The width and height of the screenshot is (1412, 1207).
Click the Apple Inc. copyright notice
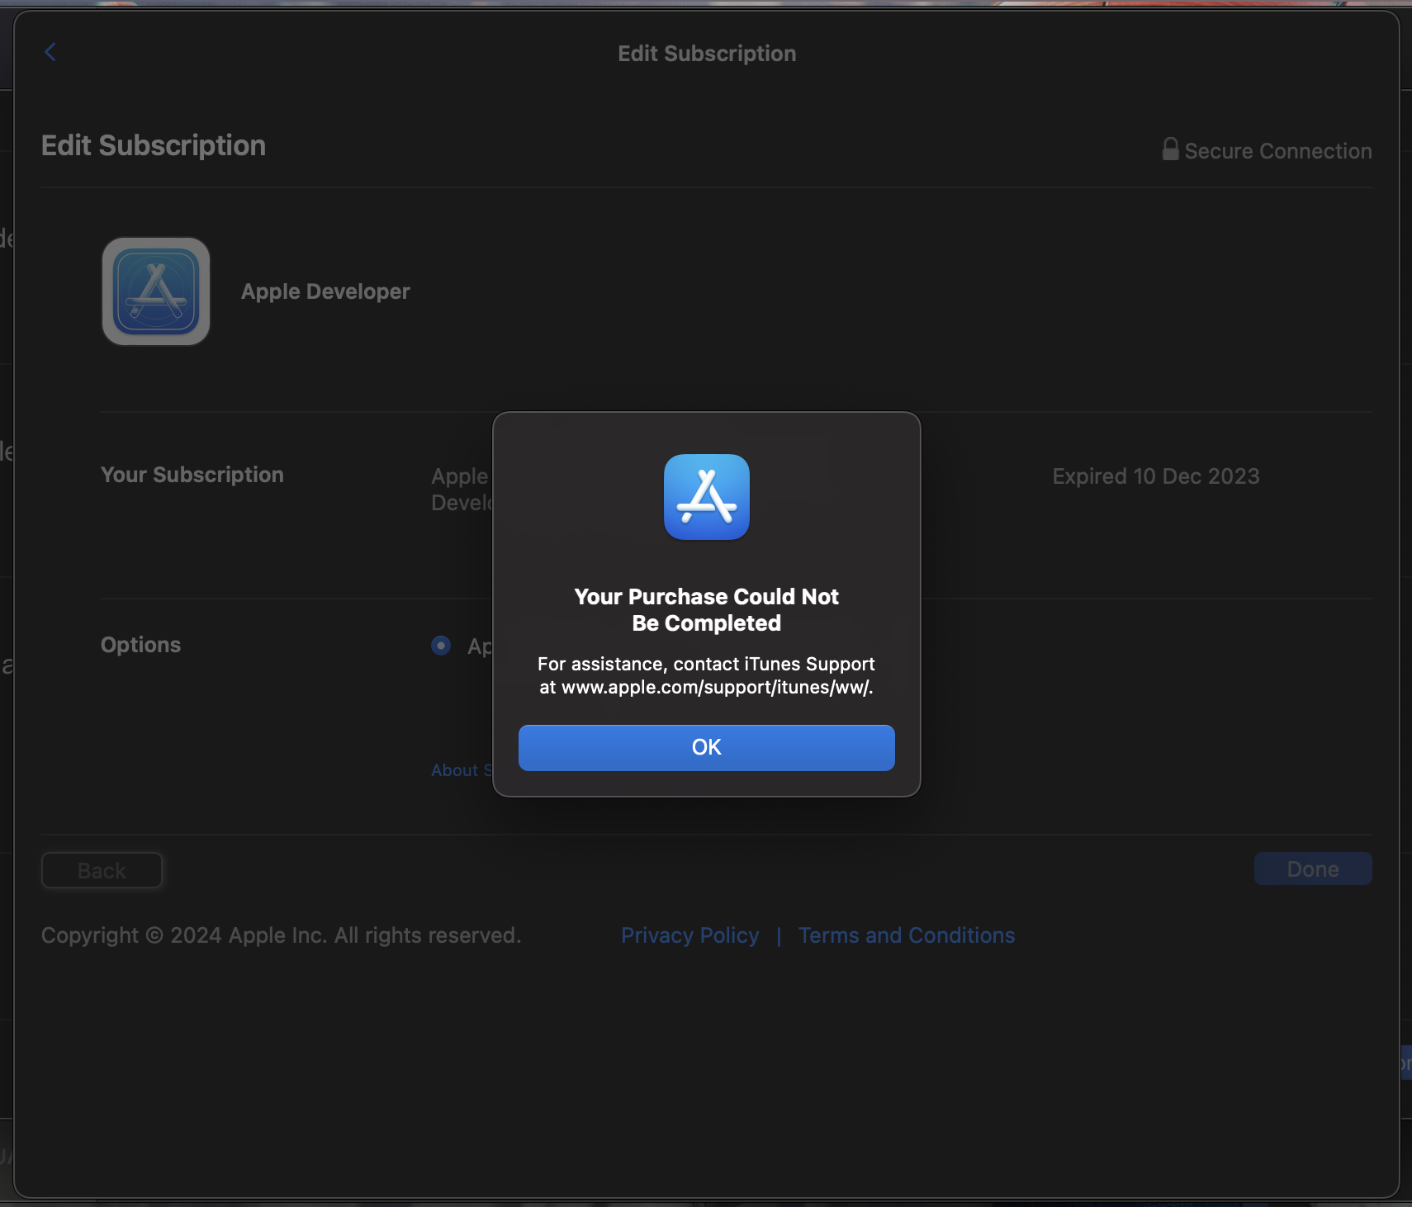[281, 935]
